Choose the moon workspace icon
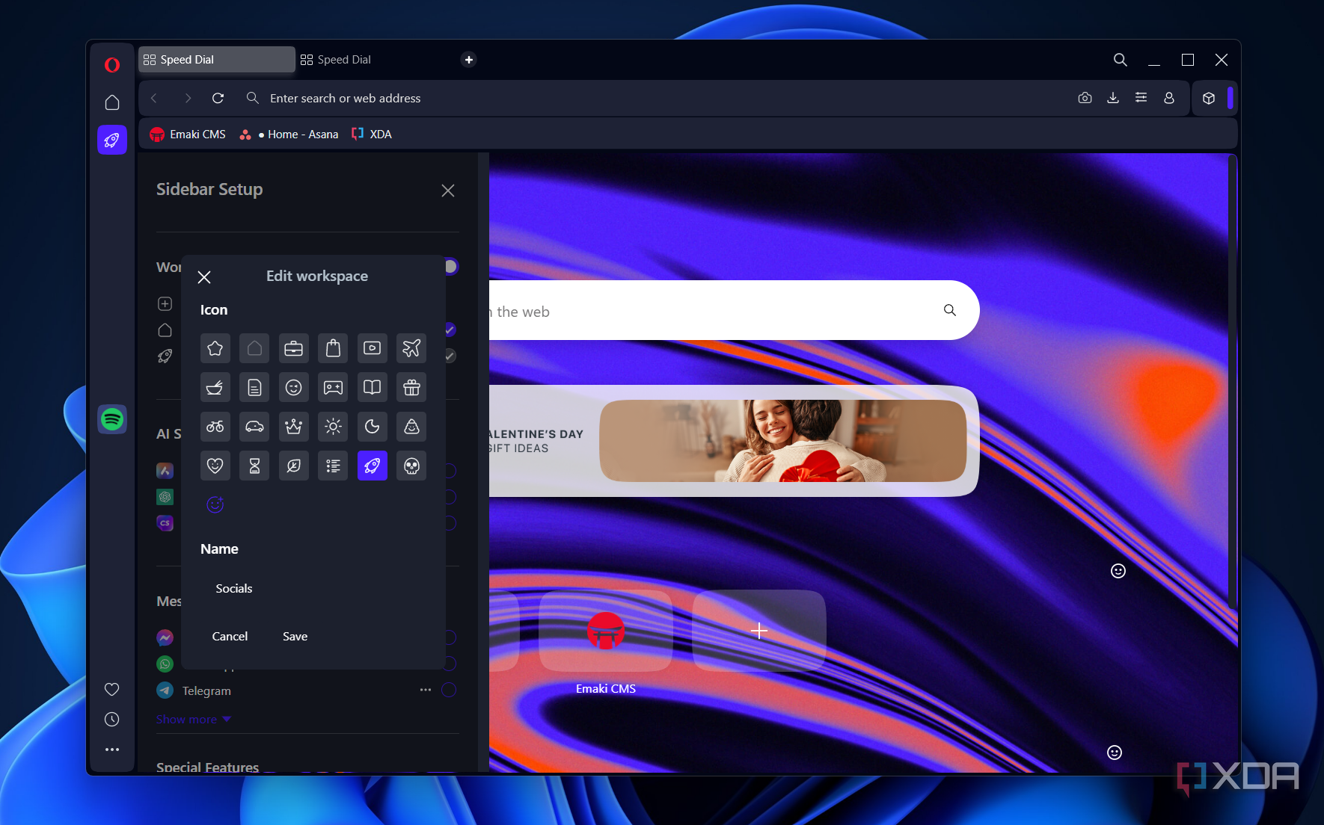This screenshot has height=825, width=1324. pyautogui.click(x=373, y=427)
